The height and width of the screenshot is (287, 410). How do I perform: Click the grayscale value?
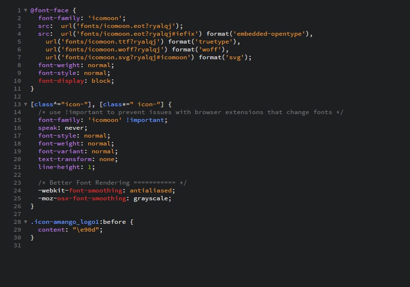pos(150,198)
